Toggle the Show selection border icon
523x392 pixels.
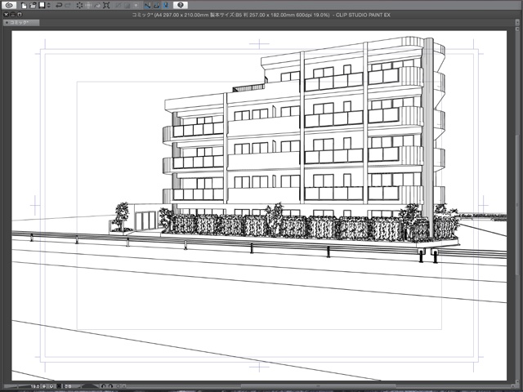click(x=136, y=6)
